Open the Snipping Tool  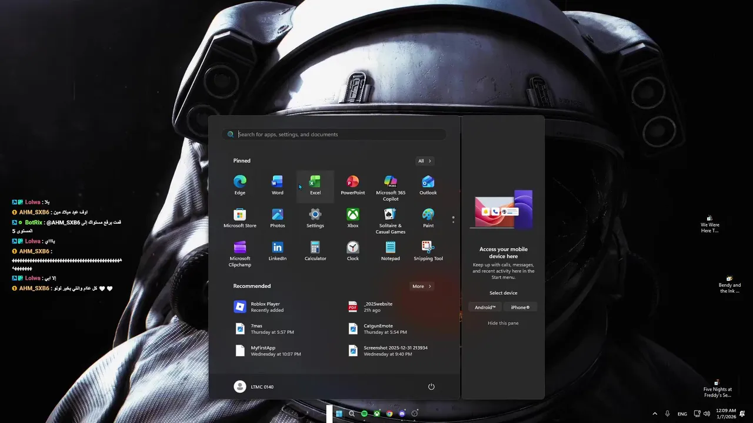click(428, 251)
